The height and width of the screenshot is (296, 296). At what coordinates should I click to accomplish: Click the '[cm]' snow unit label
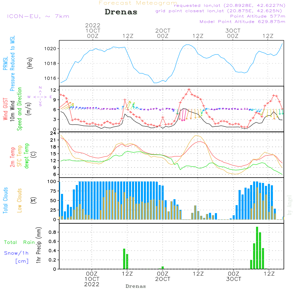pos(22,261)
